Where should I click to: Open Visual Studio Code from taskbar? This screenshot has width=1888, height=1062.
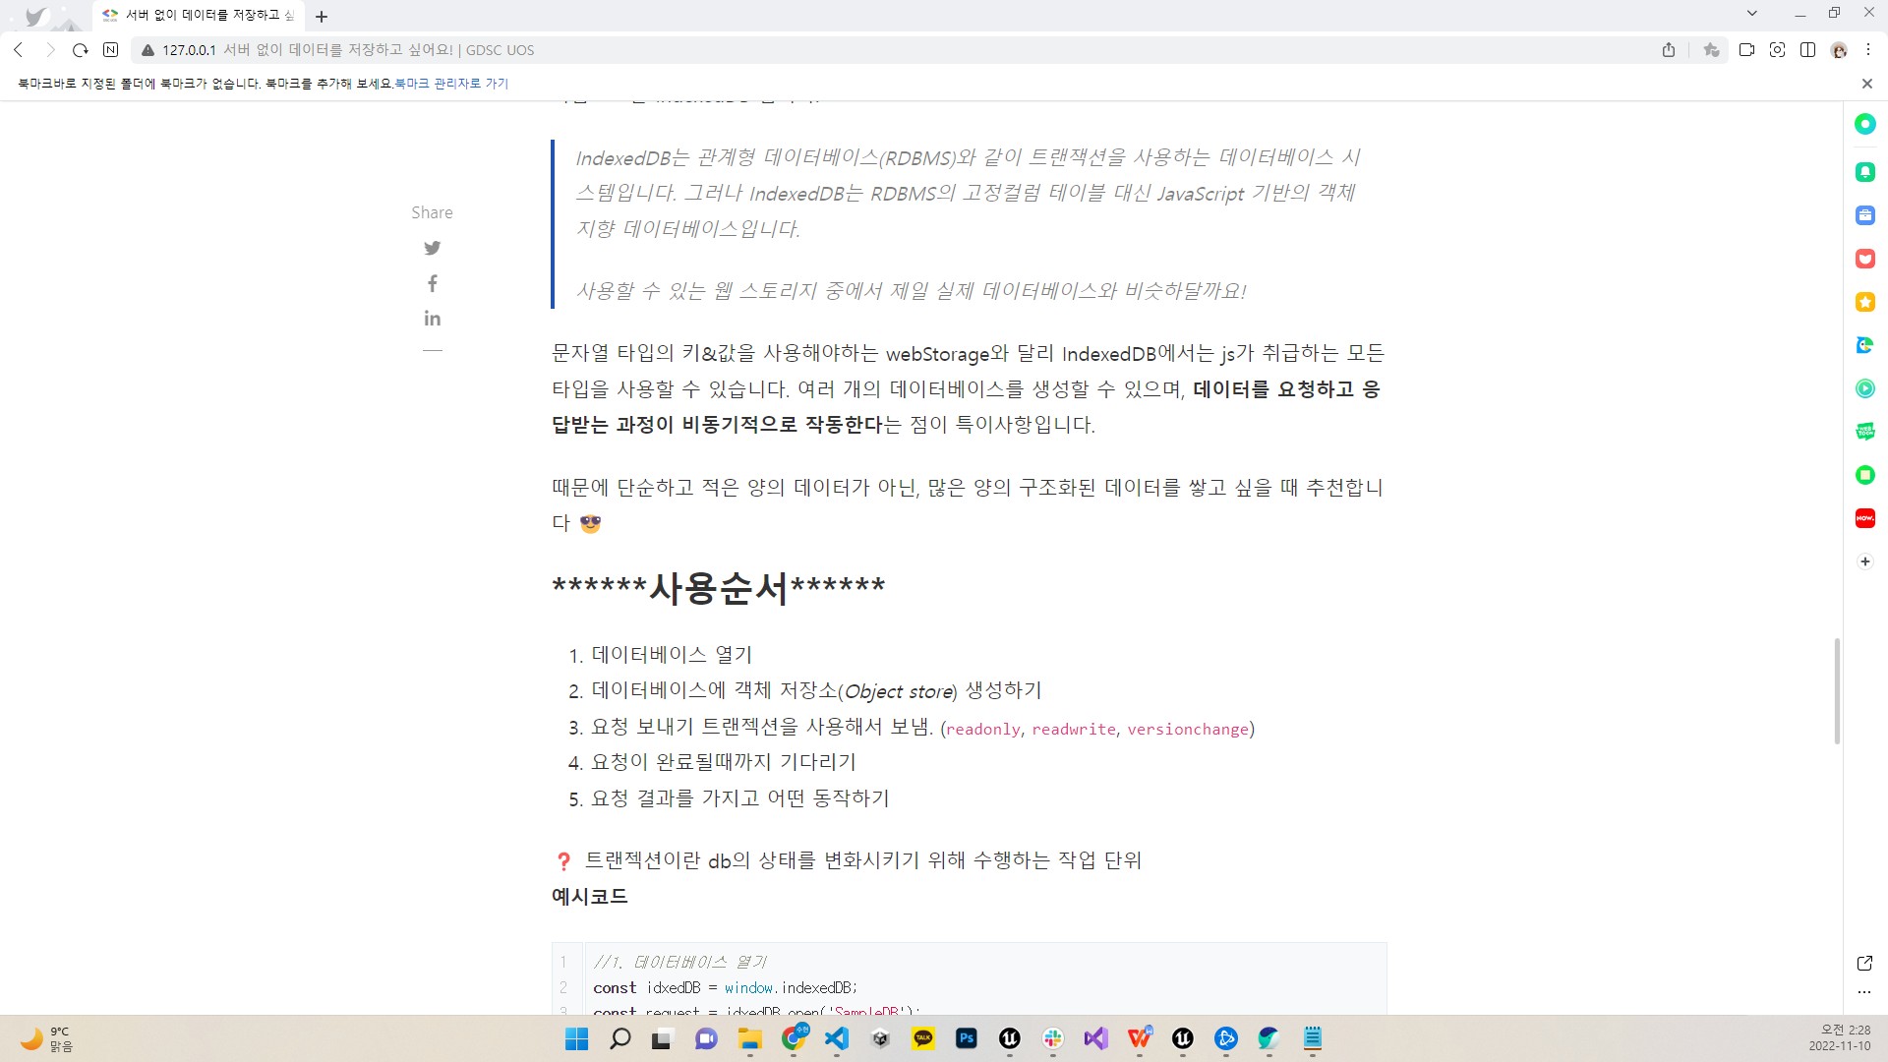[x=837, y=1038]
